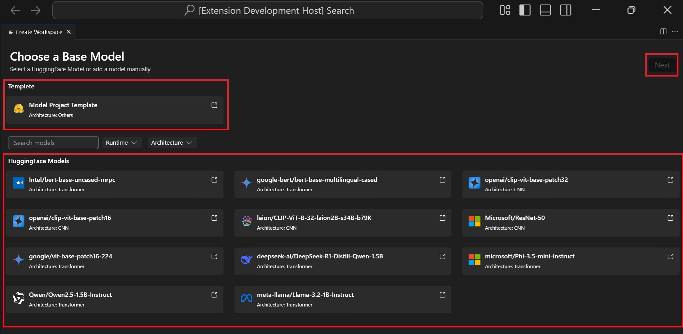The width and height of the screenshot is (683, 334).
Task: Open the Runtime filter dropdown
Action: (122, 143)
